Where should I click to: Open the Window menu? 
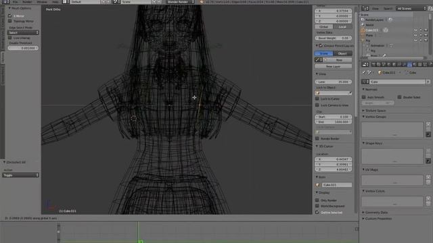coord(42,1)
